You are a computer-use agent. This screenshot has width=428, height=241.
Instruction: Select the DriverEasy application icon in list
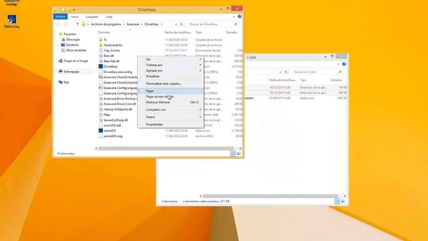pos(101,66)
